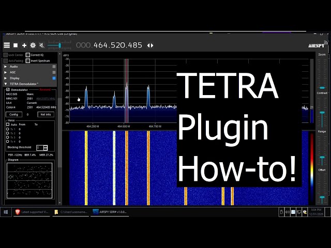Open the TETRA Config button
Screen dimensions: 331x248
click(14, 115)
